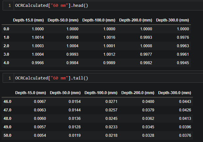The width and height of the screenshot is (203, 142).
Task: Click the value 0.0245 in row 48.0
Action: click(x=111, y=119)
